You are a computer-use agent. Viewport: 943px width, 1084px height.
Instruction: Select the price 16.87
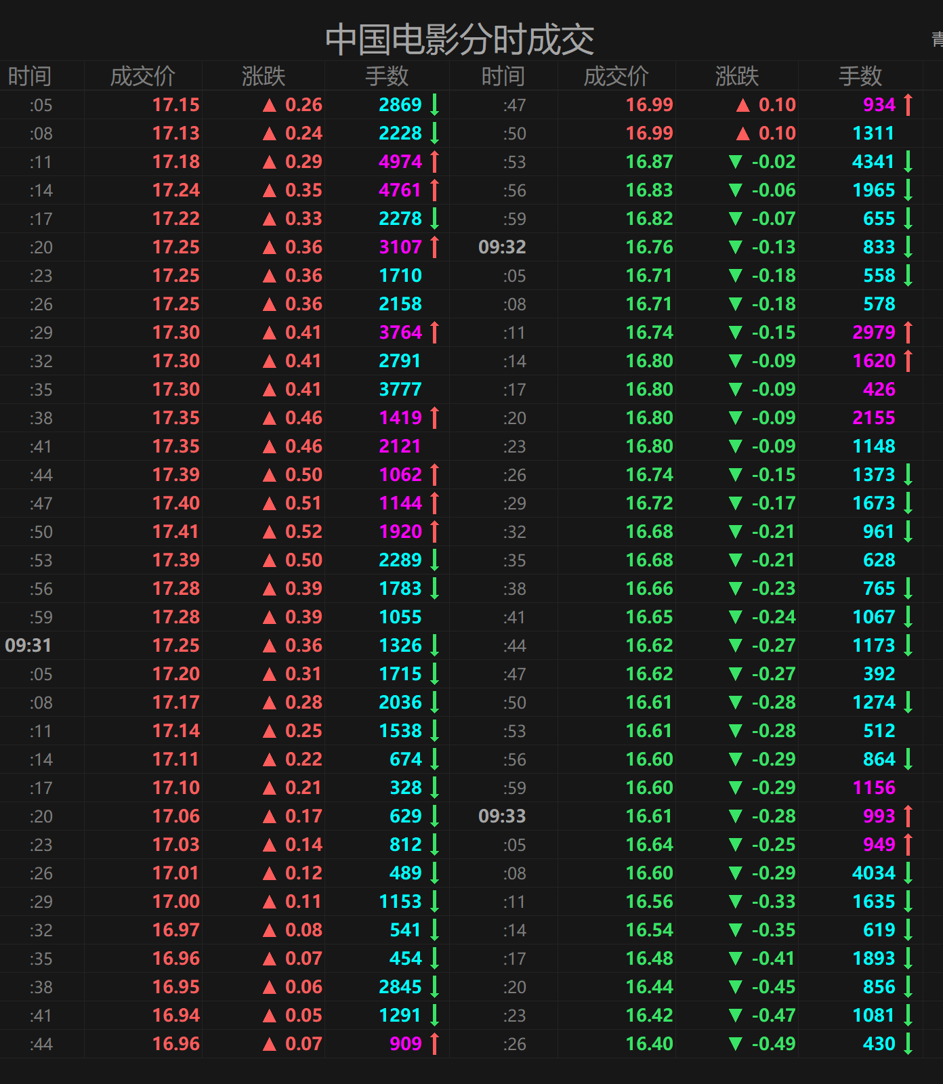650,162
